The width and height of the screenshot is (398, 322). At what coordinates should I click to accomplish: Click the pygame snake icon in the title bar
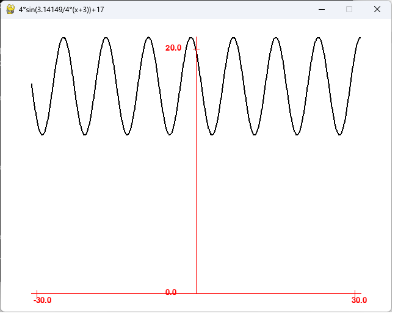(10, 9)
